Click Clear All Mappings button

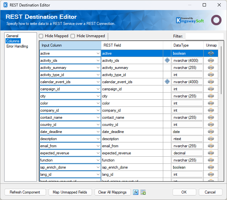pos(112,192)
